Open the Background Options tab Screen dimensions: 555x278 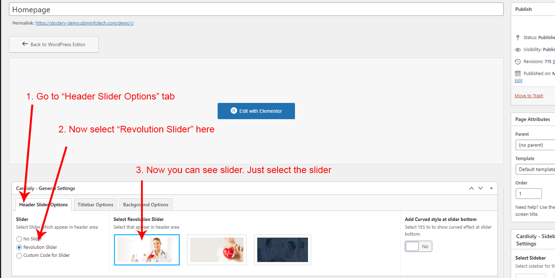(146, 204)
